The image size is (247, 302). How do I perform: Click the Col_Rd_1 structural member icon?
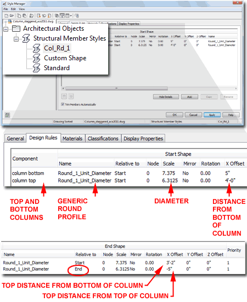click(x=36, y=48)
